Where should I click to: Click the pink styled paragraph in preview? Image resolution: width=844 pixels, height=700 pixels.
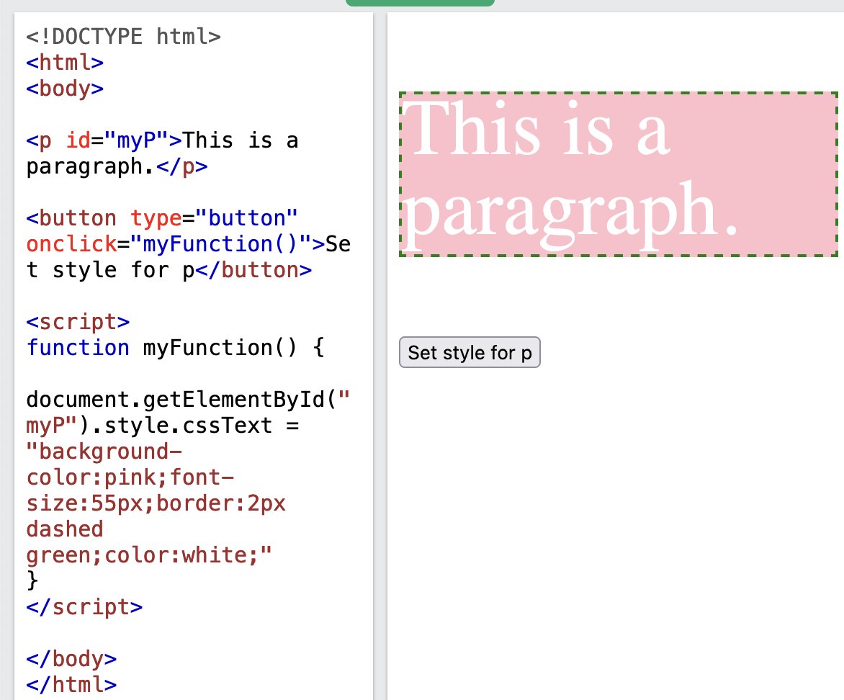(619, 174)
